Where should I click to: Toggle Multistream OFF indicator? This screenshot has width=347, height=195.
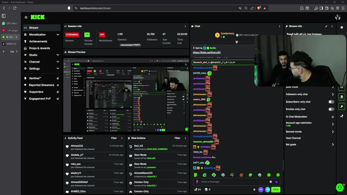tap(102, 35)
